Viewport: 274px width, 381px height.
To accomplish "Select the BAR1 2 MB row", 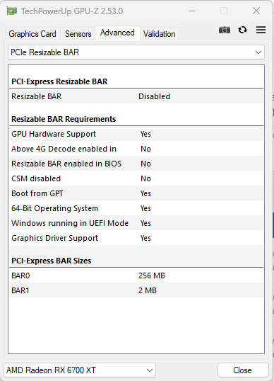I will (136, 290).
